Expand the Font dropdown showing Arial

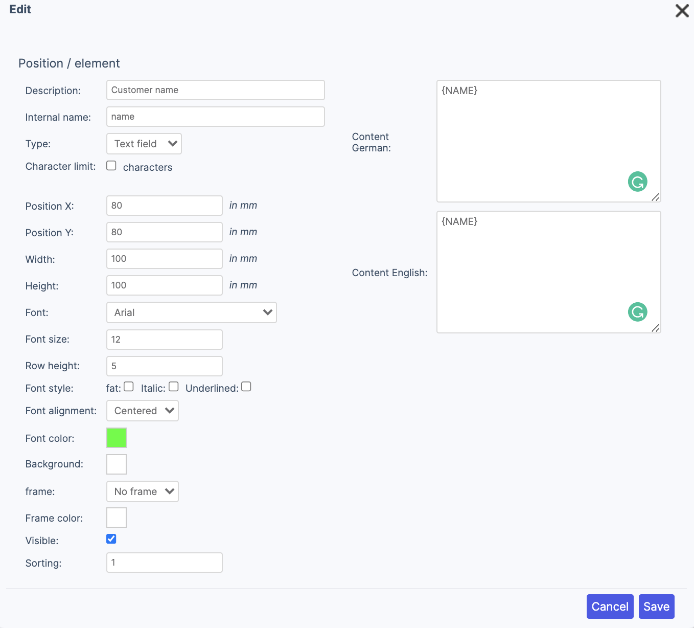click(192, 312)
